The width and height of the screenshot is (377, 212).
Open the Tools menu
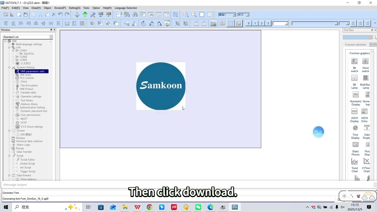[86, 8]
